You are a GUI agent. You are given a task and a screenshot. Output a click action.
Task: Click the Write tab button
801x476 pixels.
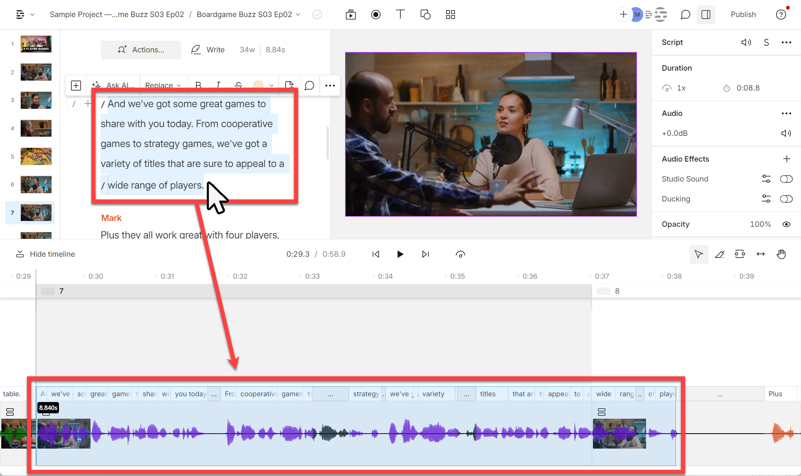(208, 50)
